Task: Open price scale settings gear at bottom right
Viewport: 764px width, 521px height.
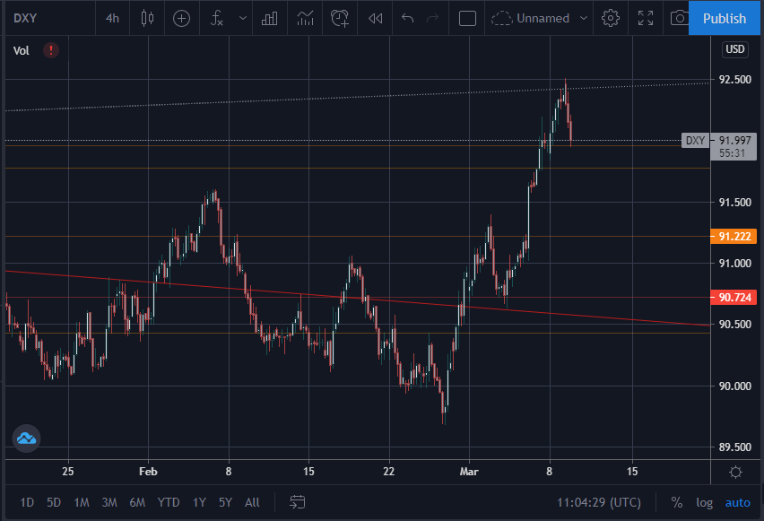Action: coord(735,472)
